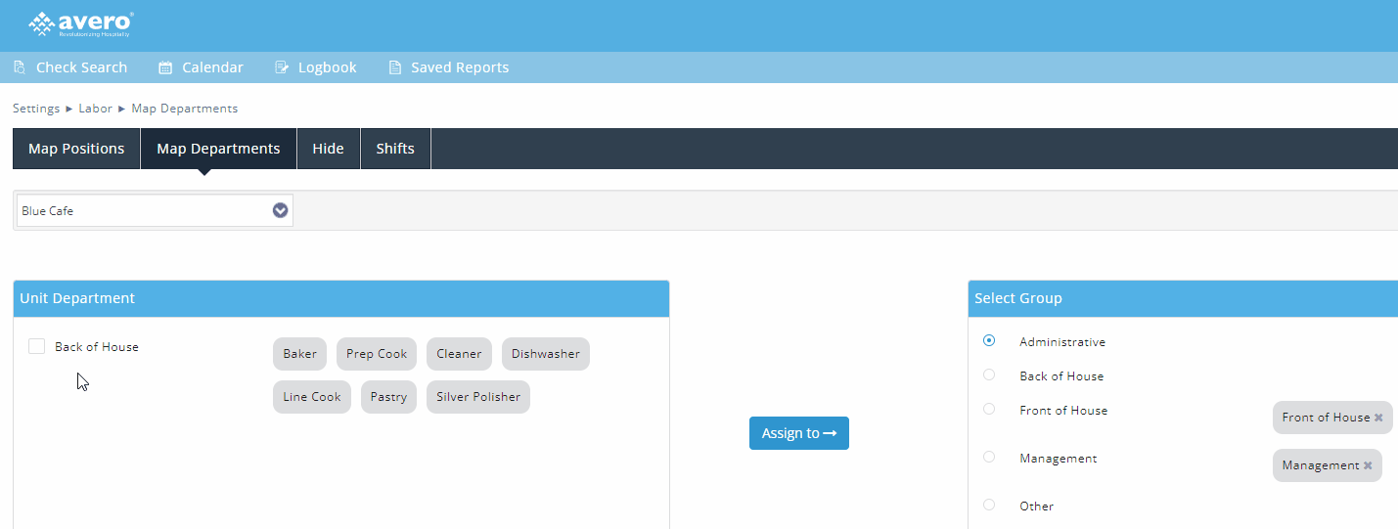Image resolution: width=1398 pixels, height=529 pixels.
Task: Open the Shifts tab
Action: (395, 149)
